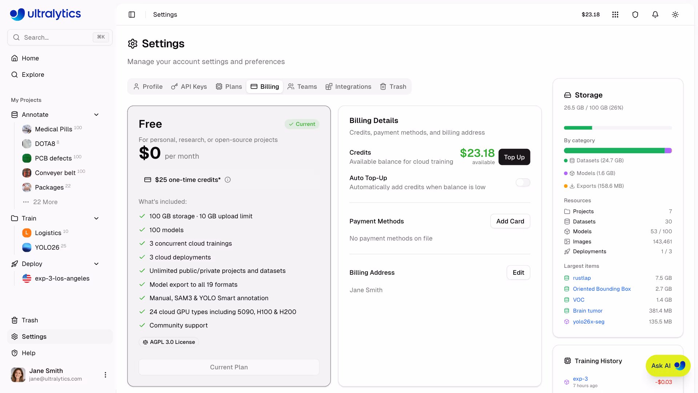Image resolution: width=698 pixels, height=393 pixels.
Task: Switch to the Plans tab
Action: click(x=229, y=87)
